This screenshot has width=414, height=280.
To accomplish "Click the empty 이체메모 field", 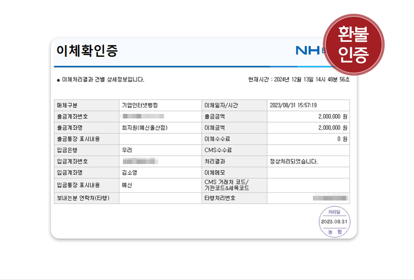I will point(308,172).
